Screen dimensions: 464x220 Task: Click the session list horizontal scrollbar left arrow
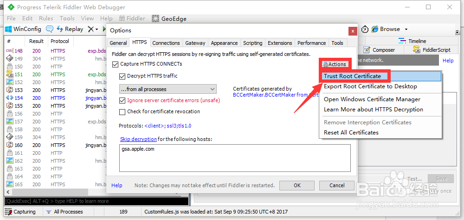click(x=7, y=192)
